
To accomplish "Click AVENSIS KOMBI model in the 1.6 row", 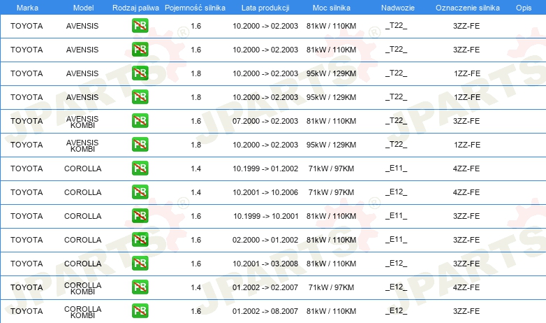I will 82,122.
